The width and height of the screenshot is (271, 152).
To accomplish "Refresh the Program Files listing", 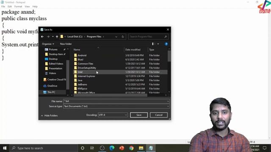I will [123, 37].
